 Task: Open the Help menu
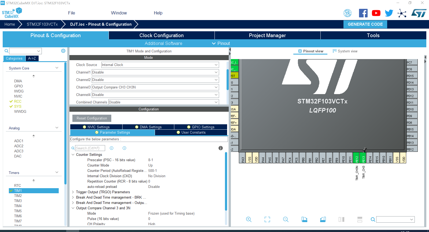(158, 13)
